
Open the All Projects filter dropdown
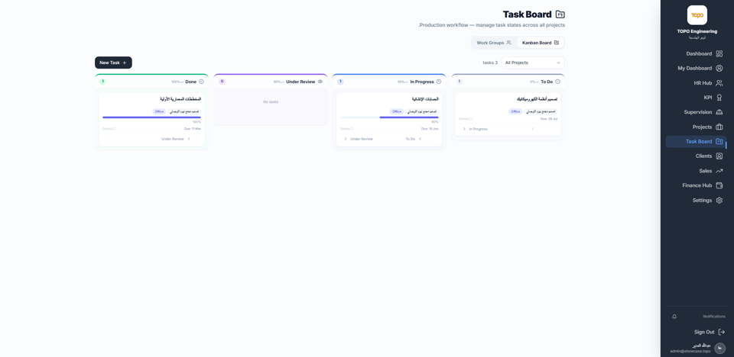point(533,63)
